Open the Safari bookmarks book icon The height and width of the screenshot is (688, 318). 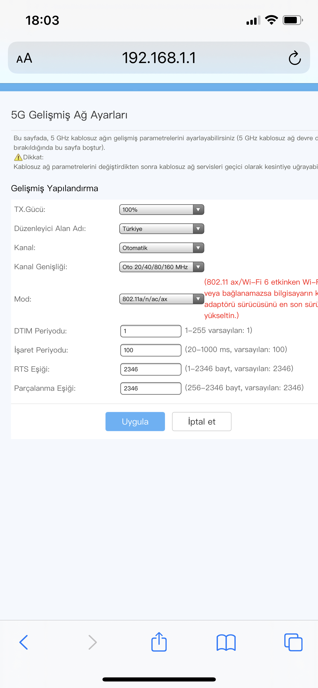click(226, 643)
